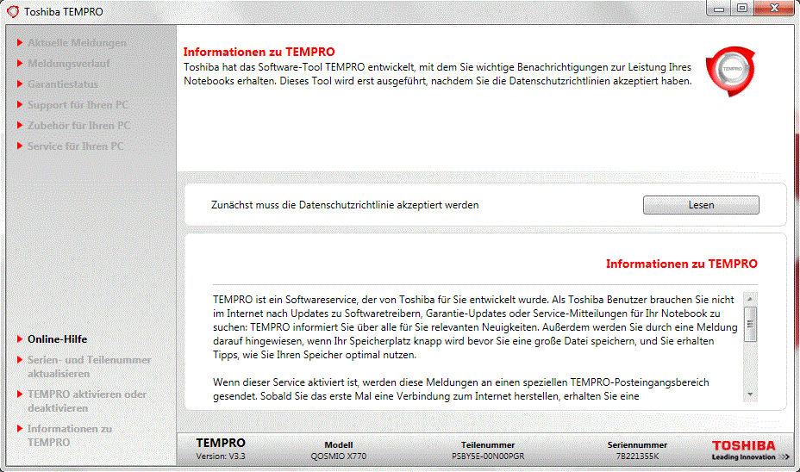Screen dimensions: 800x472
Task: Open Meldungsverlauf in sidebar
Action: click(68, 64)
